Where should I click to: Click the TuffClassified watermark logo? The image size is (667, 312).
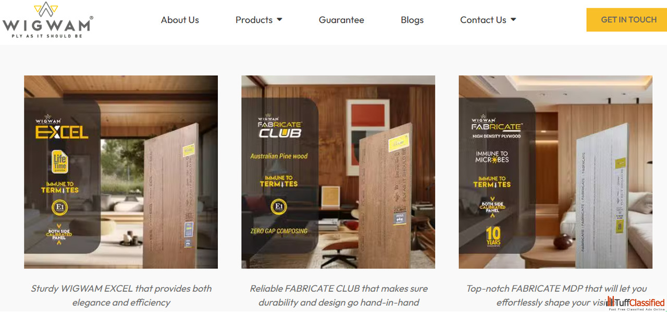636,303
